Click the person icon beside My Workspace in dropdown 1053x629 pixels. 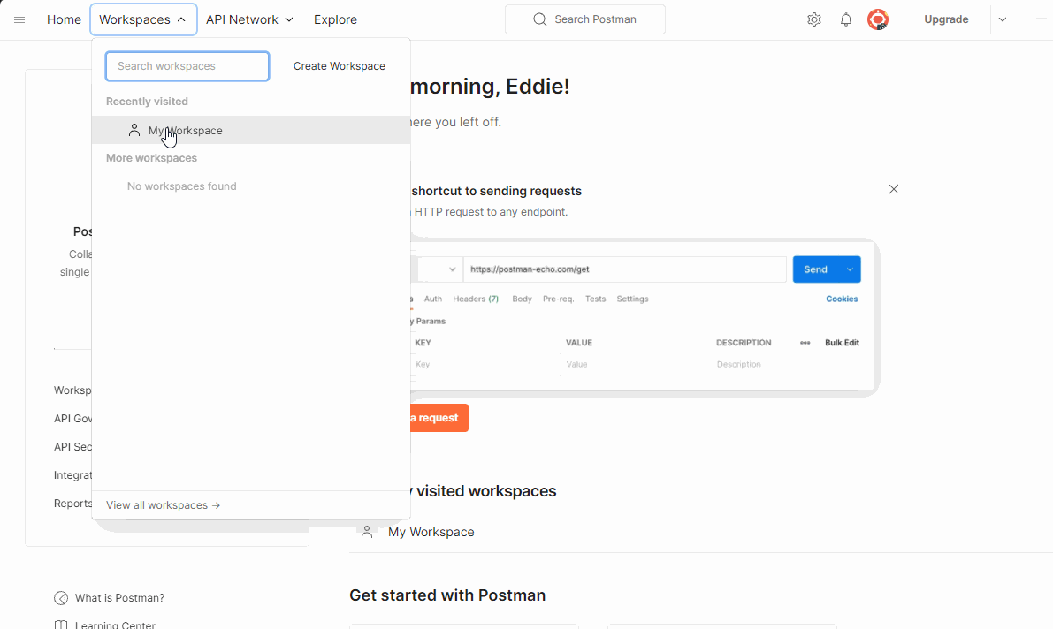click(x=134, y=130)
